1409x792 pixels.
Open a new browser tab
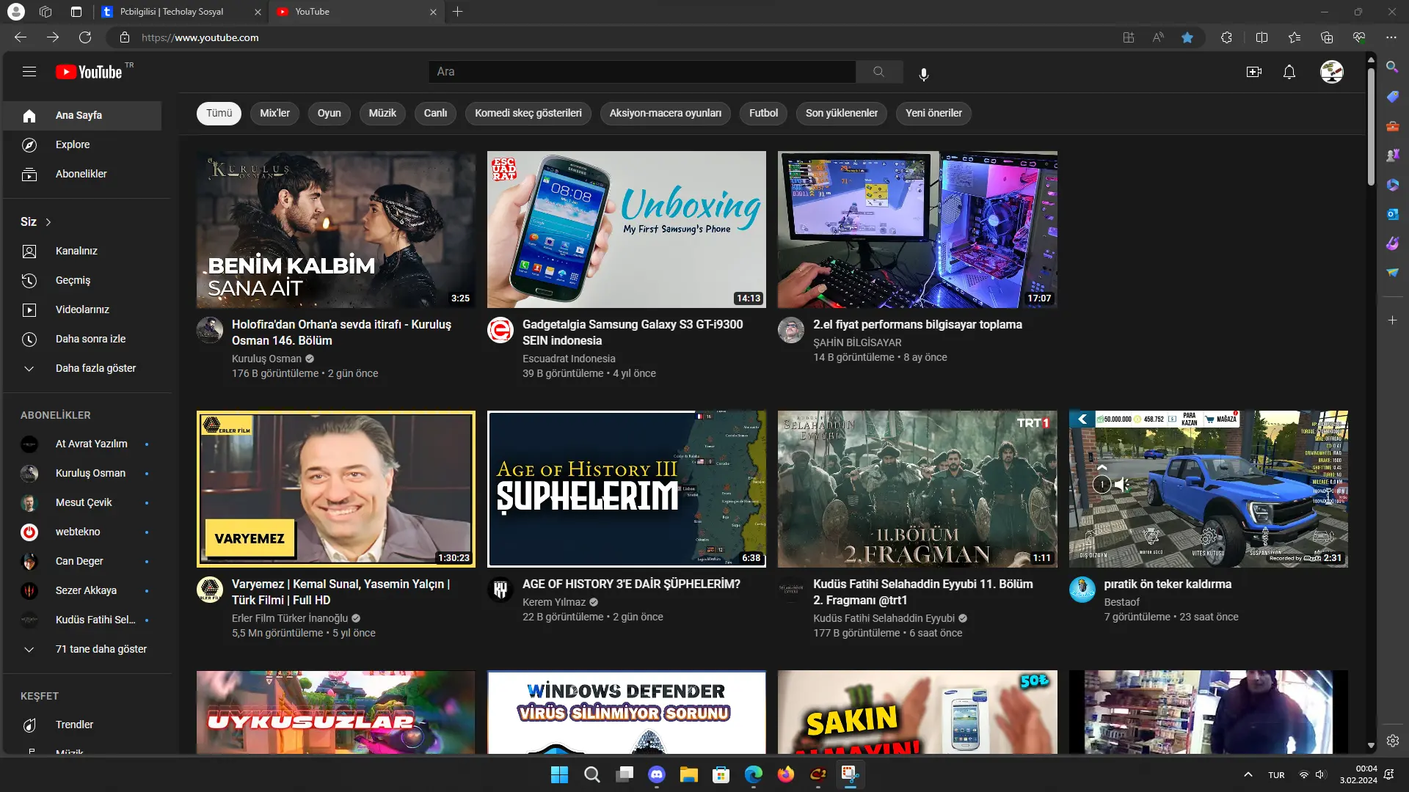pyautogui.click(x=458, y=12)
